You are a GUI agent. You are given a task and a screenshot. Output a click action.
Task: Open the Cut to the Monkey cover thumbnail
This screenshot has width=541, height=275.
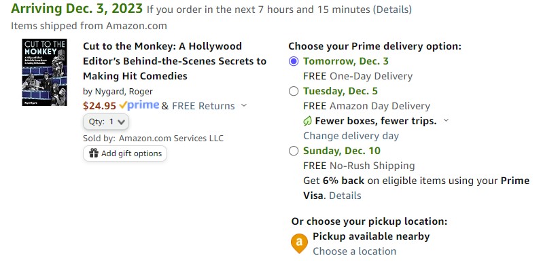(x=44, y=73)
